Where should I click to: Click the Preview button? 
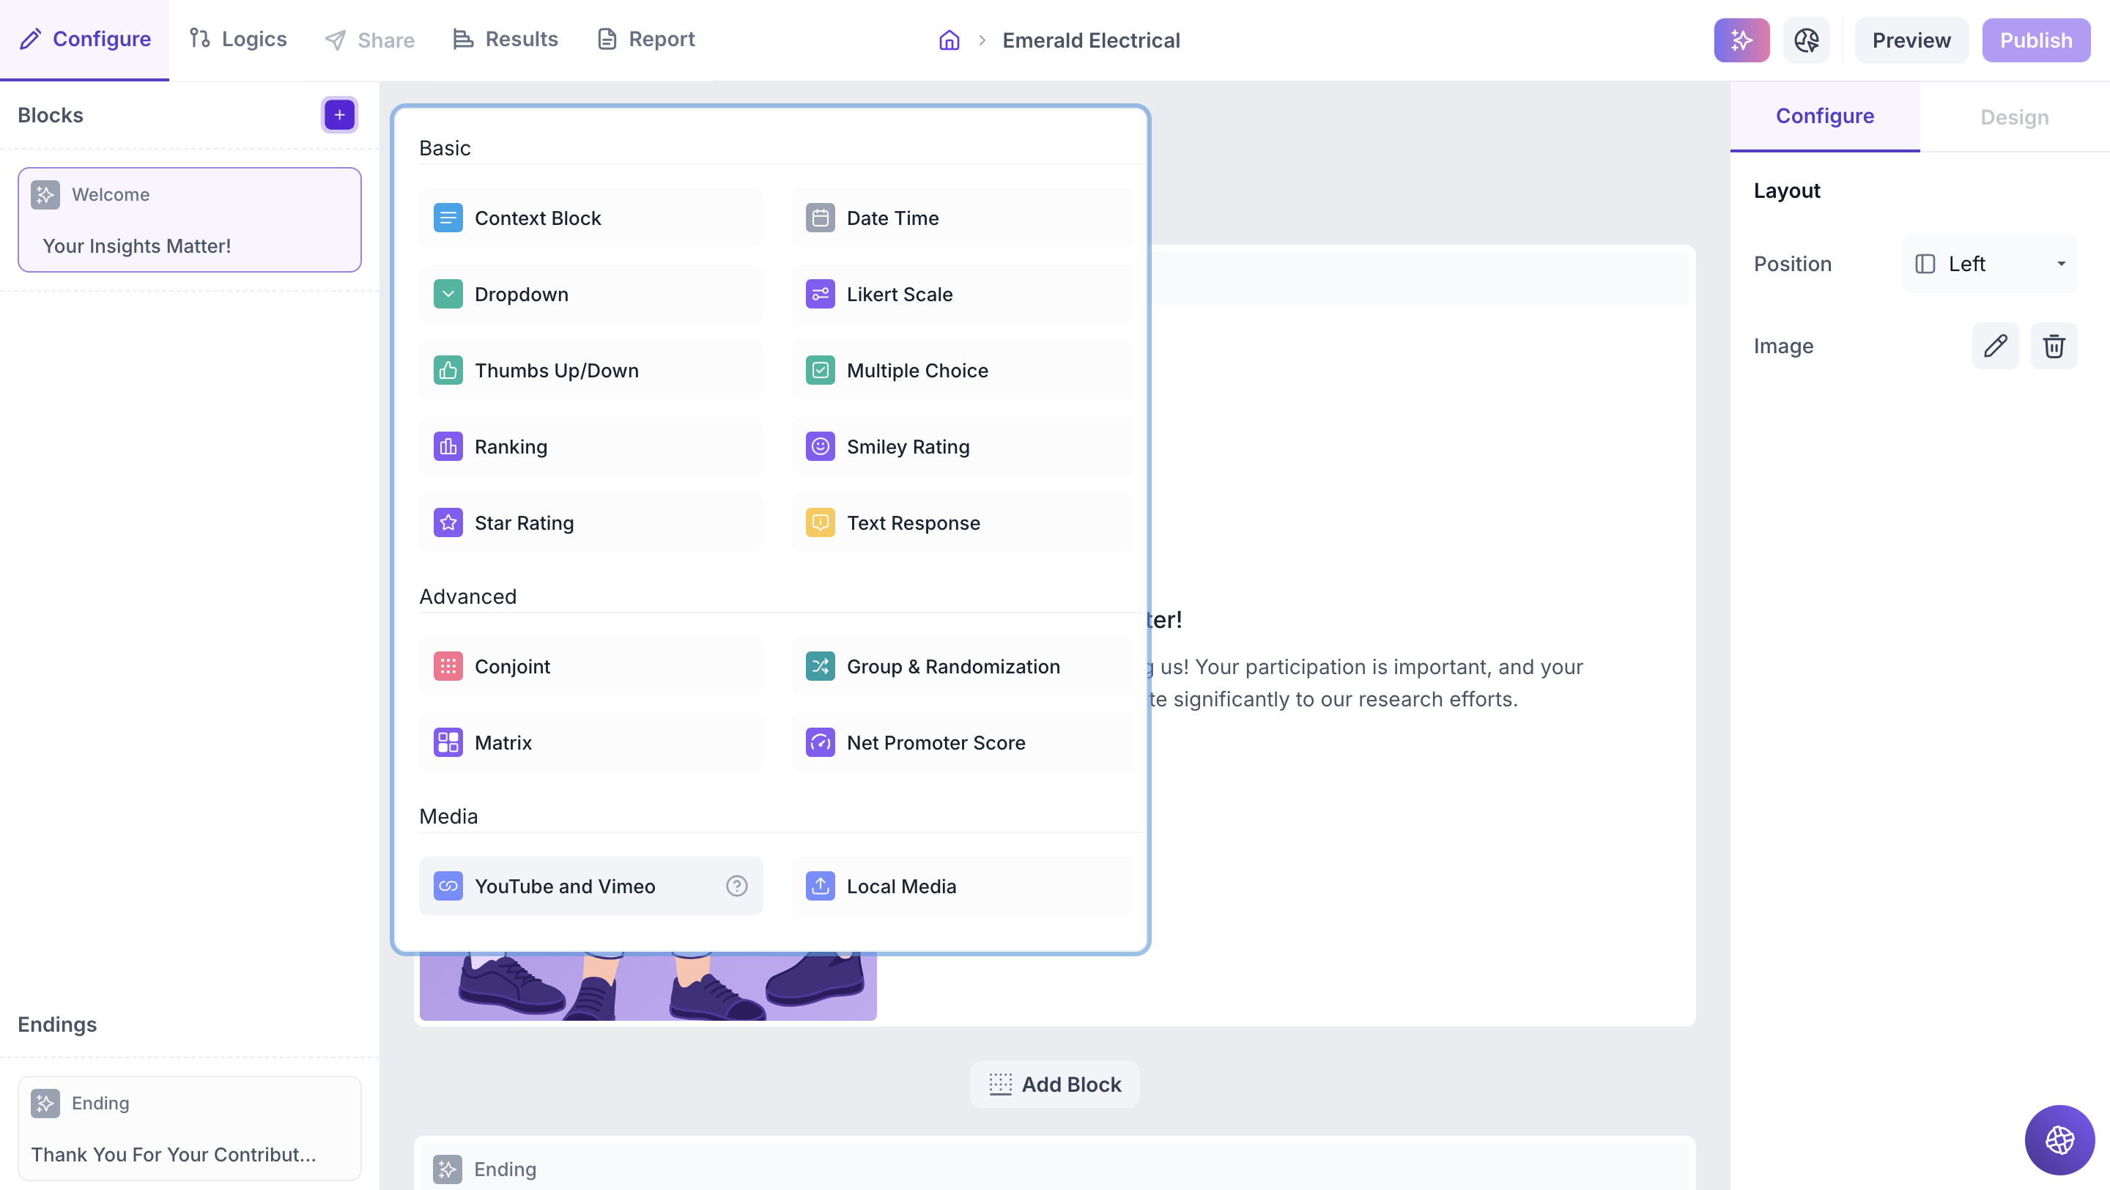pyautogui.click(x=1911, y=40)
